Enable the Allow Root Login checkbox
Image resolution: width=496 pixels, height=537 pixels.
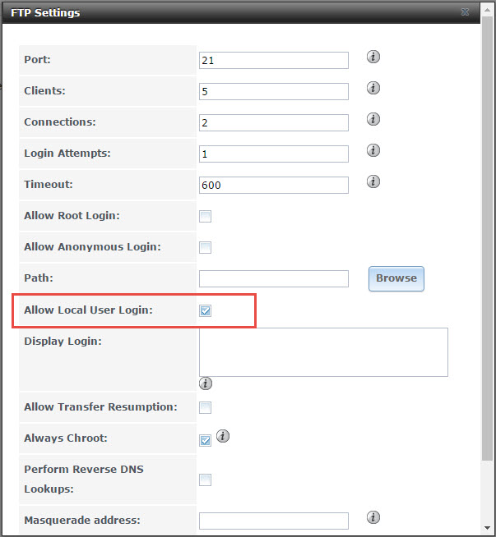tap(205, 217)
